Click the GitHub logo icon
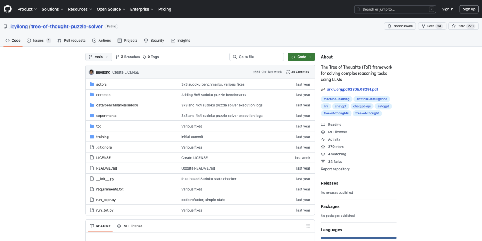 click(8, 9)
